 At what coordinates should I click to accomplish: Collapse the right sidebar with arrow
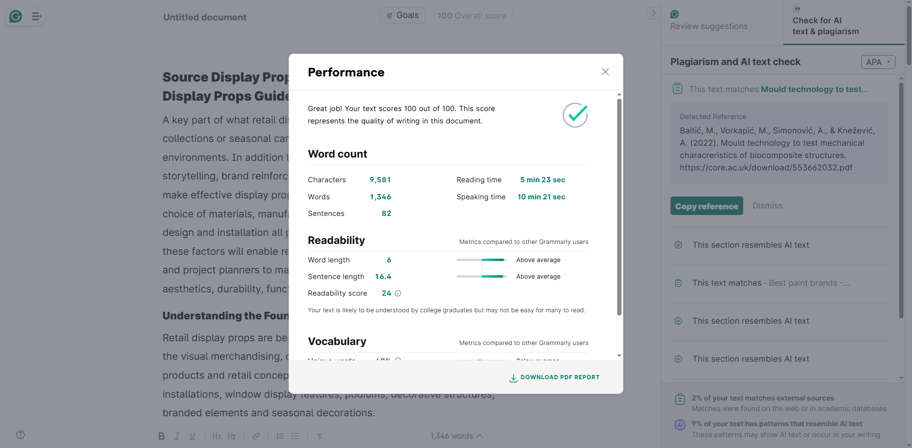(x=653, y=13)
